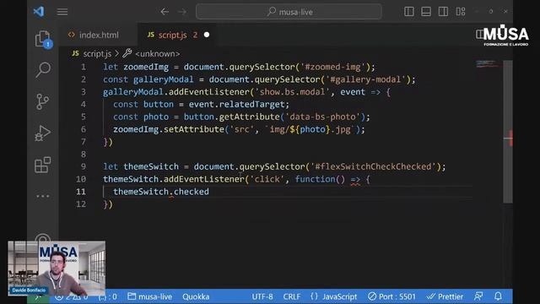540x304 pixels.
Task: Click the vertical editor scrollbar
Action: click(508, 132)
